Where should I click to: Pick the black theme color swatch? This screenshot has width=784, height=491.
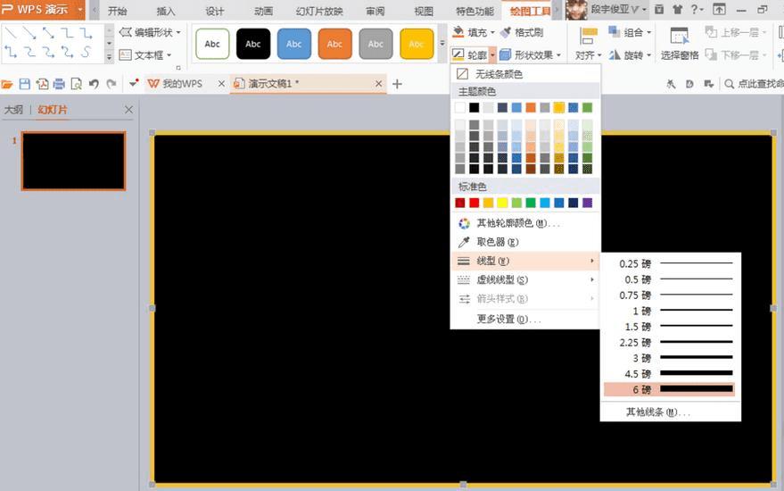pos(474,108)
